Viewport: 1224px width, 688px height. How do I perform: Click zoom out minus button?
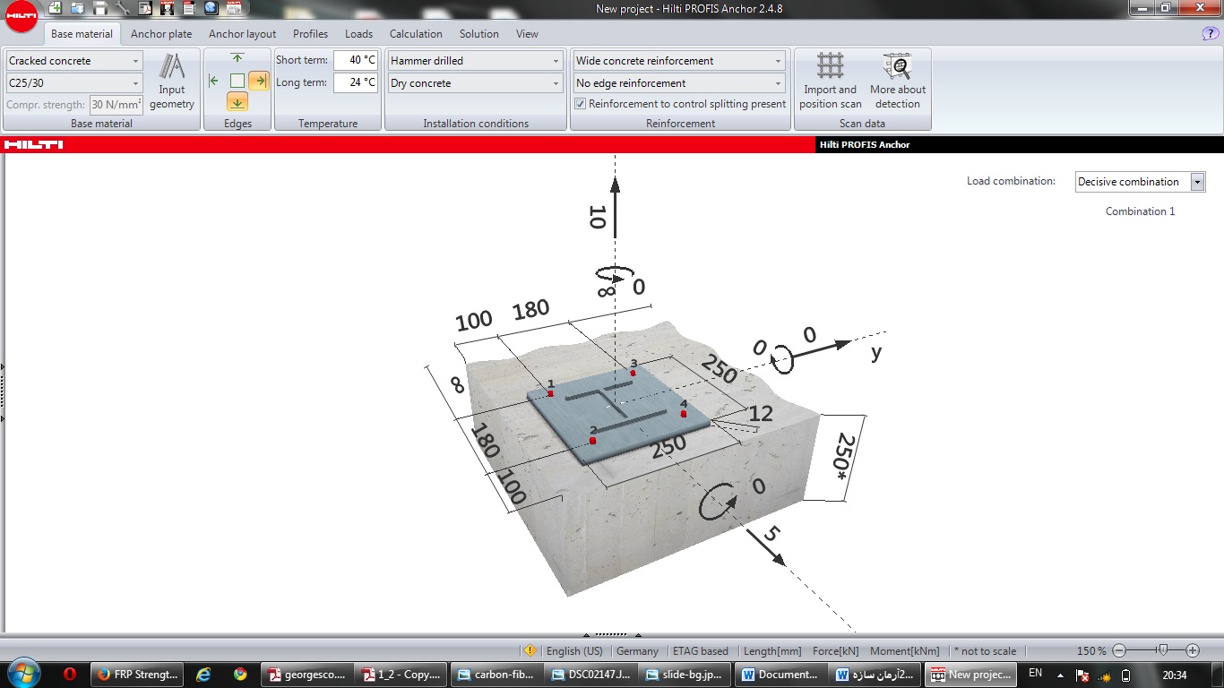(1119, 650)
